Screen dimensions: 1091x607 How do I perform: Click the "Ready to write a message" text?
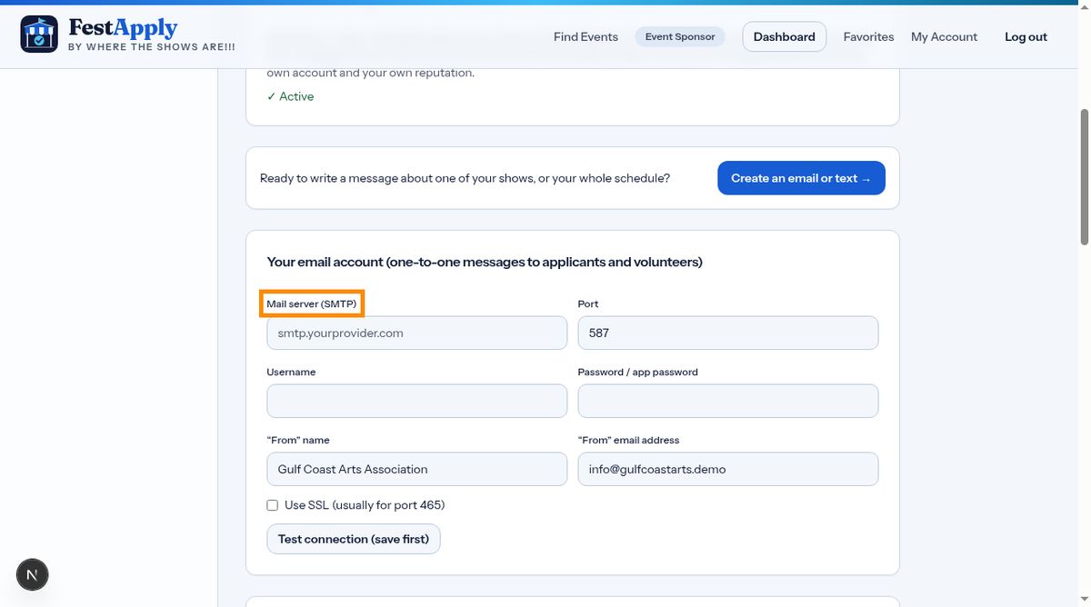(465, 178)
